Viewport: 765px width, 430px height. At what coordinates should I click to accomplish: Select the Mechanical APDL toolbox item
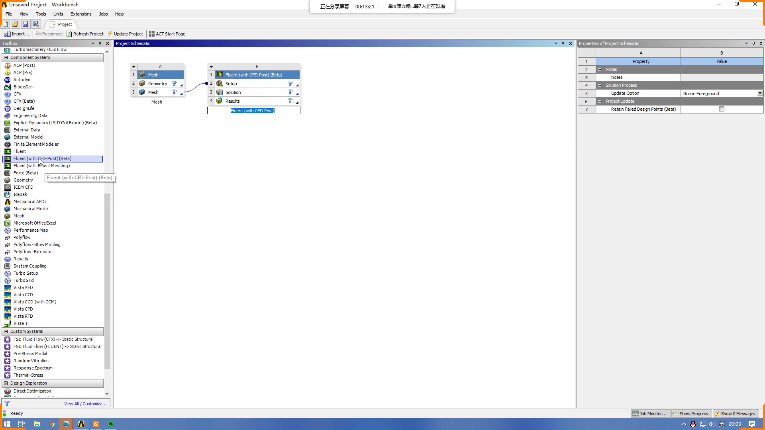click(30, 201)
